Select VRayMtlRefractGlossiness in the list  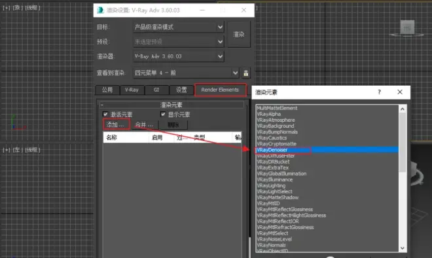point(285,227)
